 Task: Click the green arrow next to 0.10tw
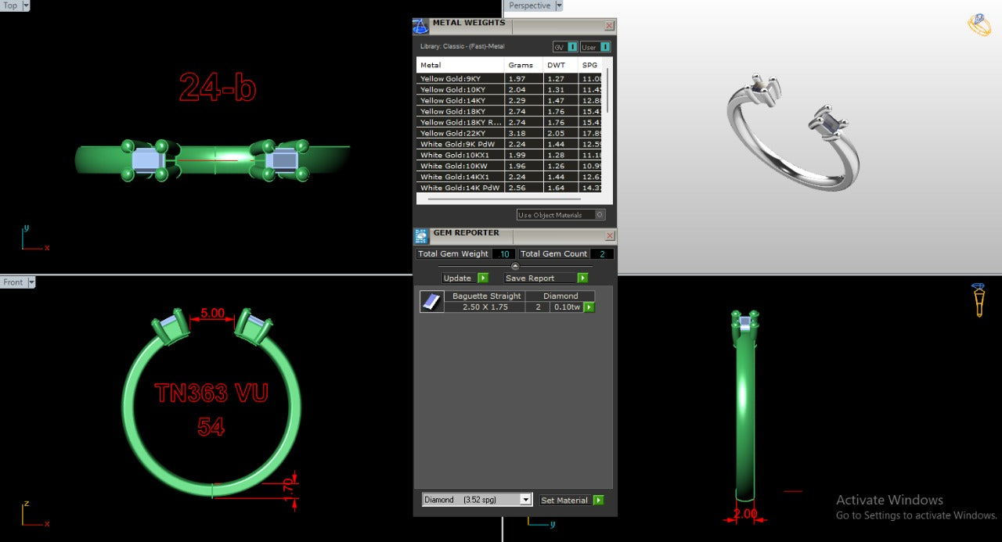click(589, 307)
